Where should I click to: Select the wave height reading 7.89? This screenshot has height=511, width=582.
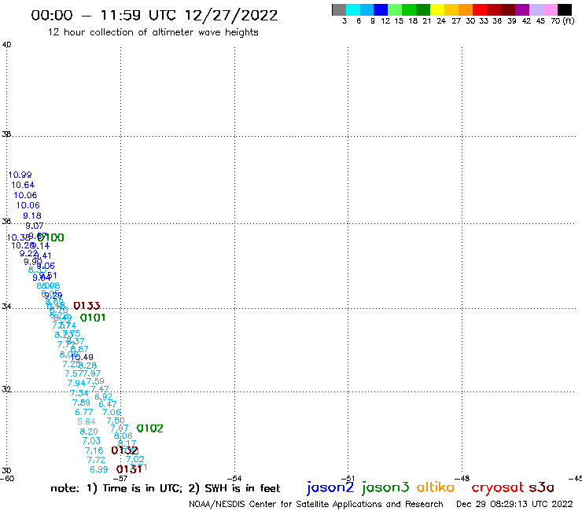coord(81,403)
